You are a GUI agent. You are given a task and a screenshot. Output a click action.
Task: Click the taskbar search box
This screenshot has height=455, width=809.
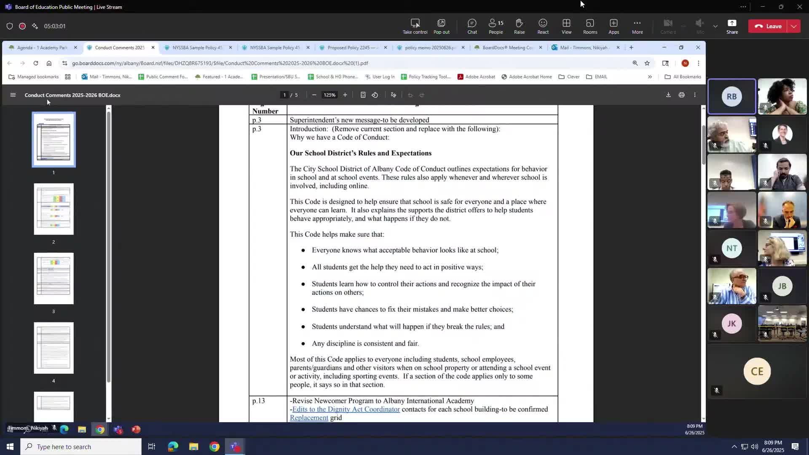tap(81, 447)
